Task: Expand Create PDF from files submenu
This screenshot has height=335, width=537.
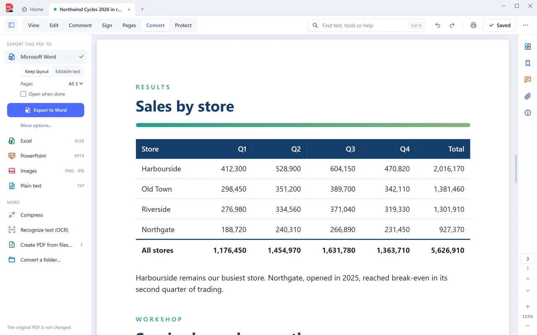Action: 81,245
